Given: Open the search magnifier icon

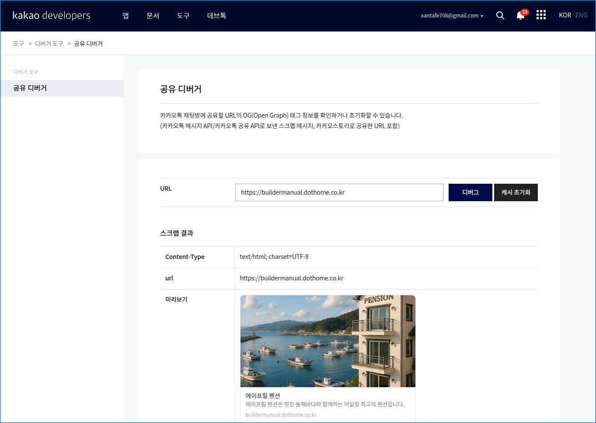Looking at the screenshot, I should click(x=500, y=15).
